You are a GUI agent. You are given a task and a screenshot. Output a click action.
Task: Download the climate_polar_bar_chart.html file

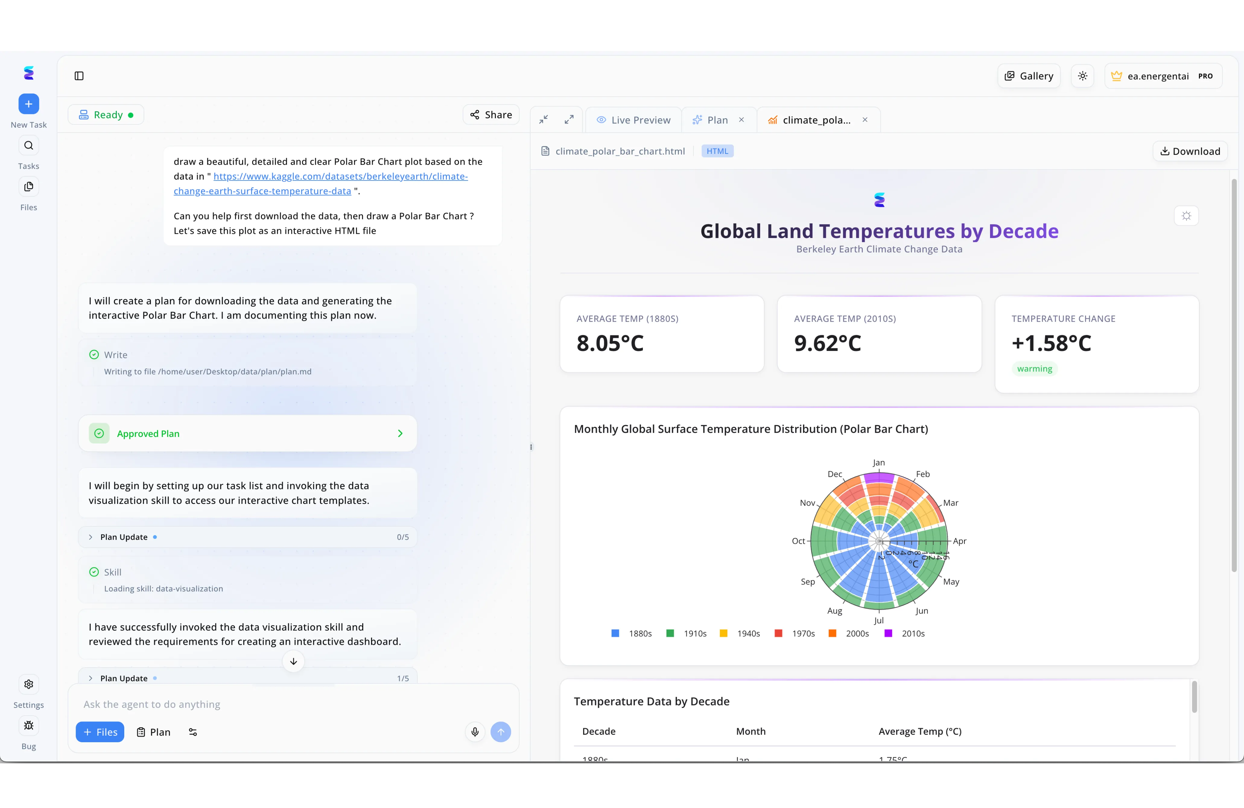coord(1190,151)
